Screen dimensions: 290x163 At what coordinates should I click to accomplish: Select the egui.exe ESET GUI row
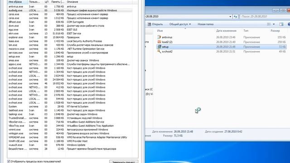pos(70,29)
